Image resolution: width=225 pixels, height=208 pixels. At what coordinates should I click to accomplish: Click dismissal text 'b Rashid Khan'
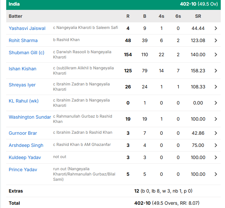tap(66, 40)
